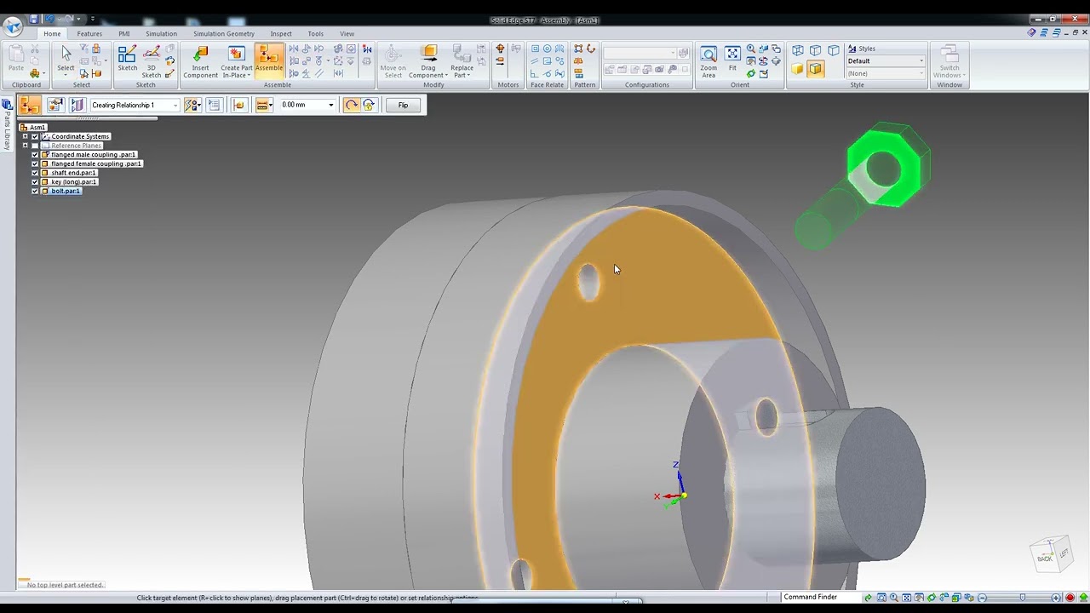Toggle flanged male coupling visibility checkbox
The height and width of the screenshot is (613, 1090).
[x=35, y=155]
